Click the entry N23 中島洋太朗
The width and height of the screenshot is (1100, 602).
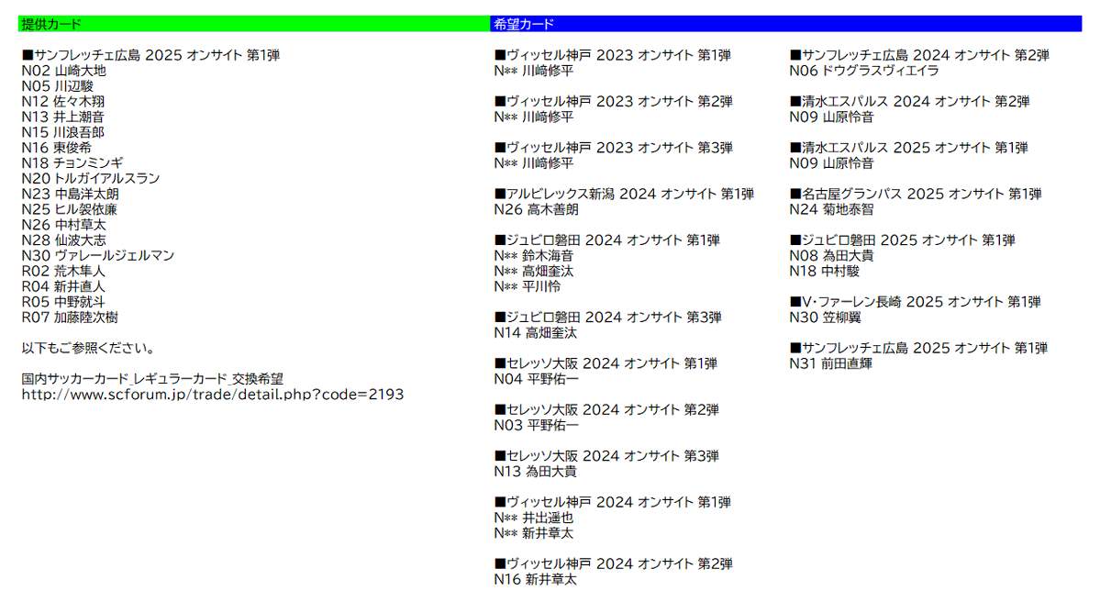pyautogui.click(x=70, y=195)
